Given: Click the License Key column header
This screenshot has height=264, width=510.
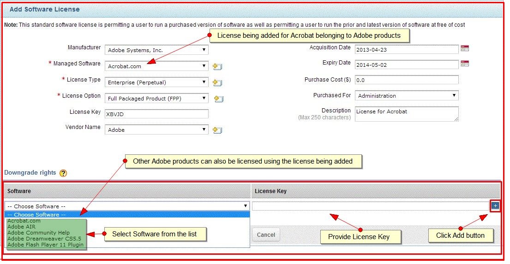Looking at the screenshot, I should point(270,191).
